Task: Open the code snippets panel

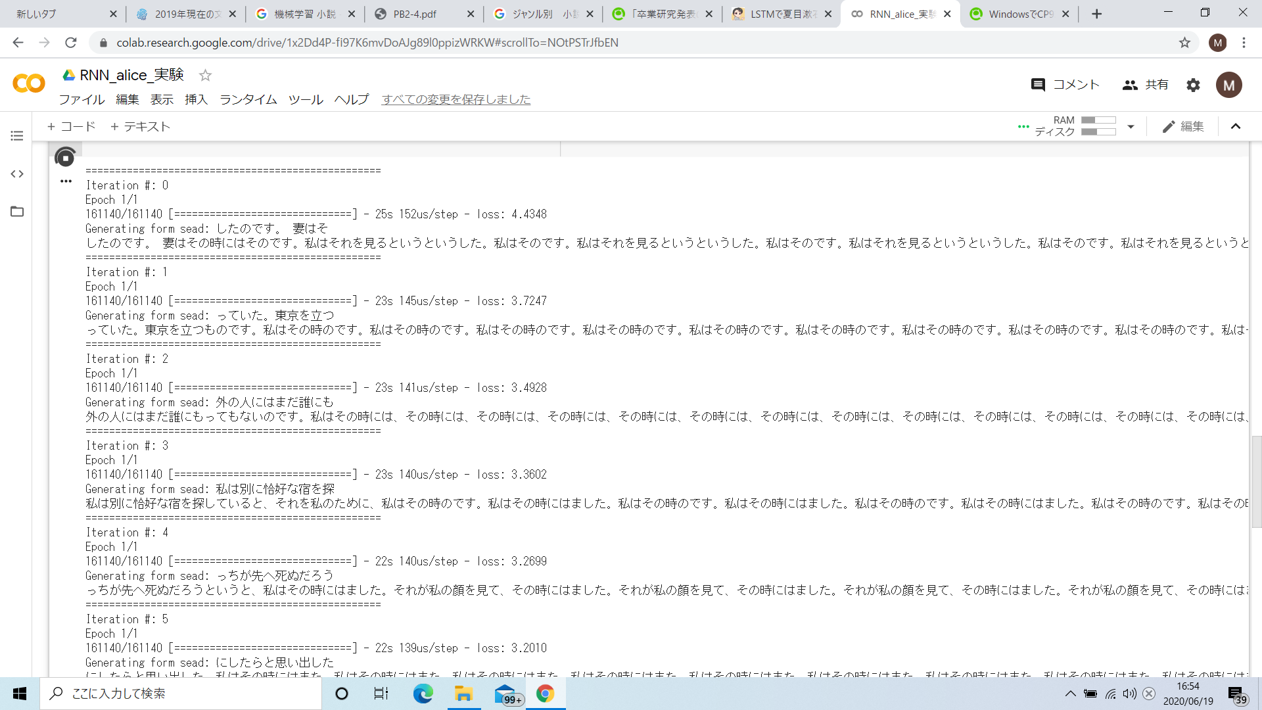Action: (16, 174)
